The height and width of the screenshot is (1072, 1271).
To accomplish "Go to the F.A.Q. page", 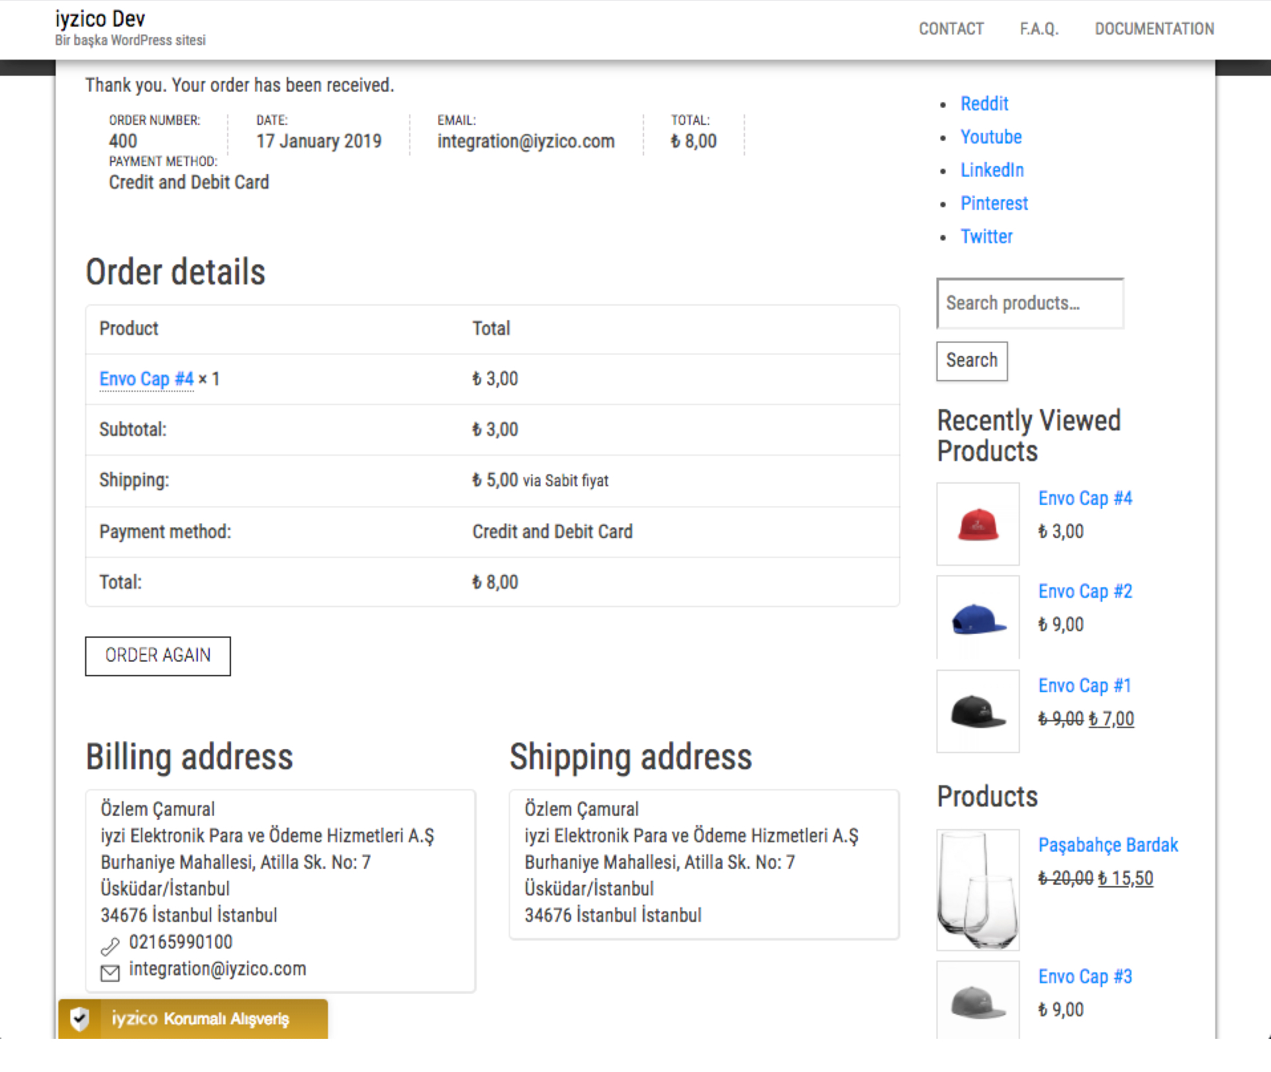I will tap(1039, 29).
